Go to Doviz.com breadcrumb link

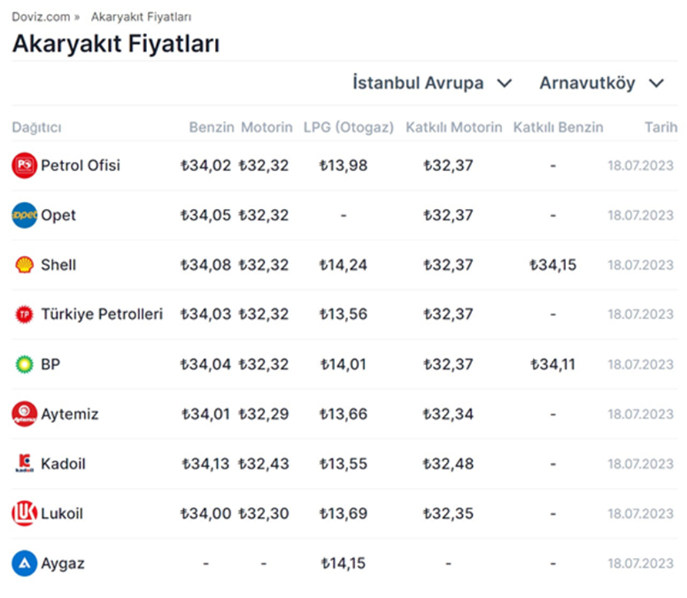[x=41, y=16]
